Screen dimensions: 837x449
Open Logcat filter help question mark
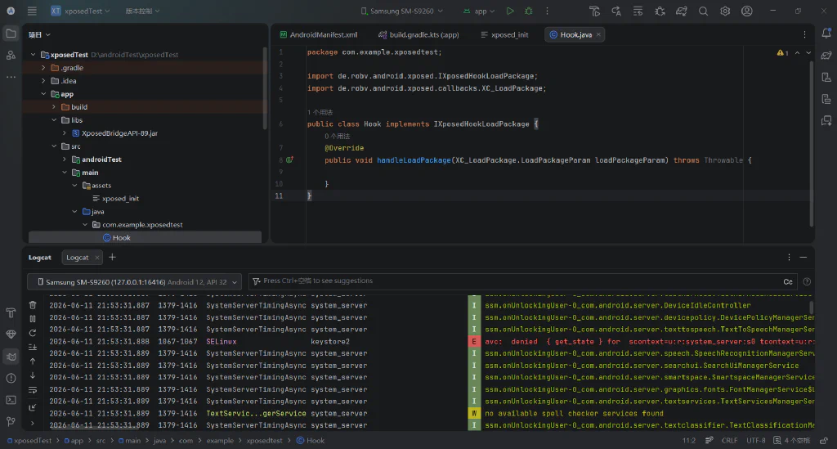pyautogui.click(x=807, y=281)
